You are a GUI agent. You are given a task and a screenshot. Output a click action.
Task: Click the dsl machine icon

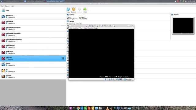(x=3, y=70)
